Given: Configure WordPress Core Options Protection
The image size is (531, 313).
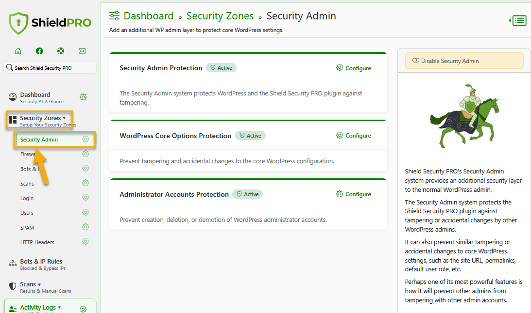Looking at the screenshot, I should tap(353, 136).
